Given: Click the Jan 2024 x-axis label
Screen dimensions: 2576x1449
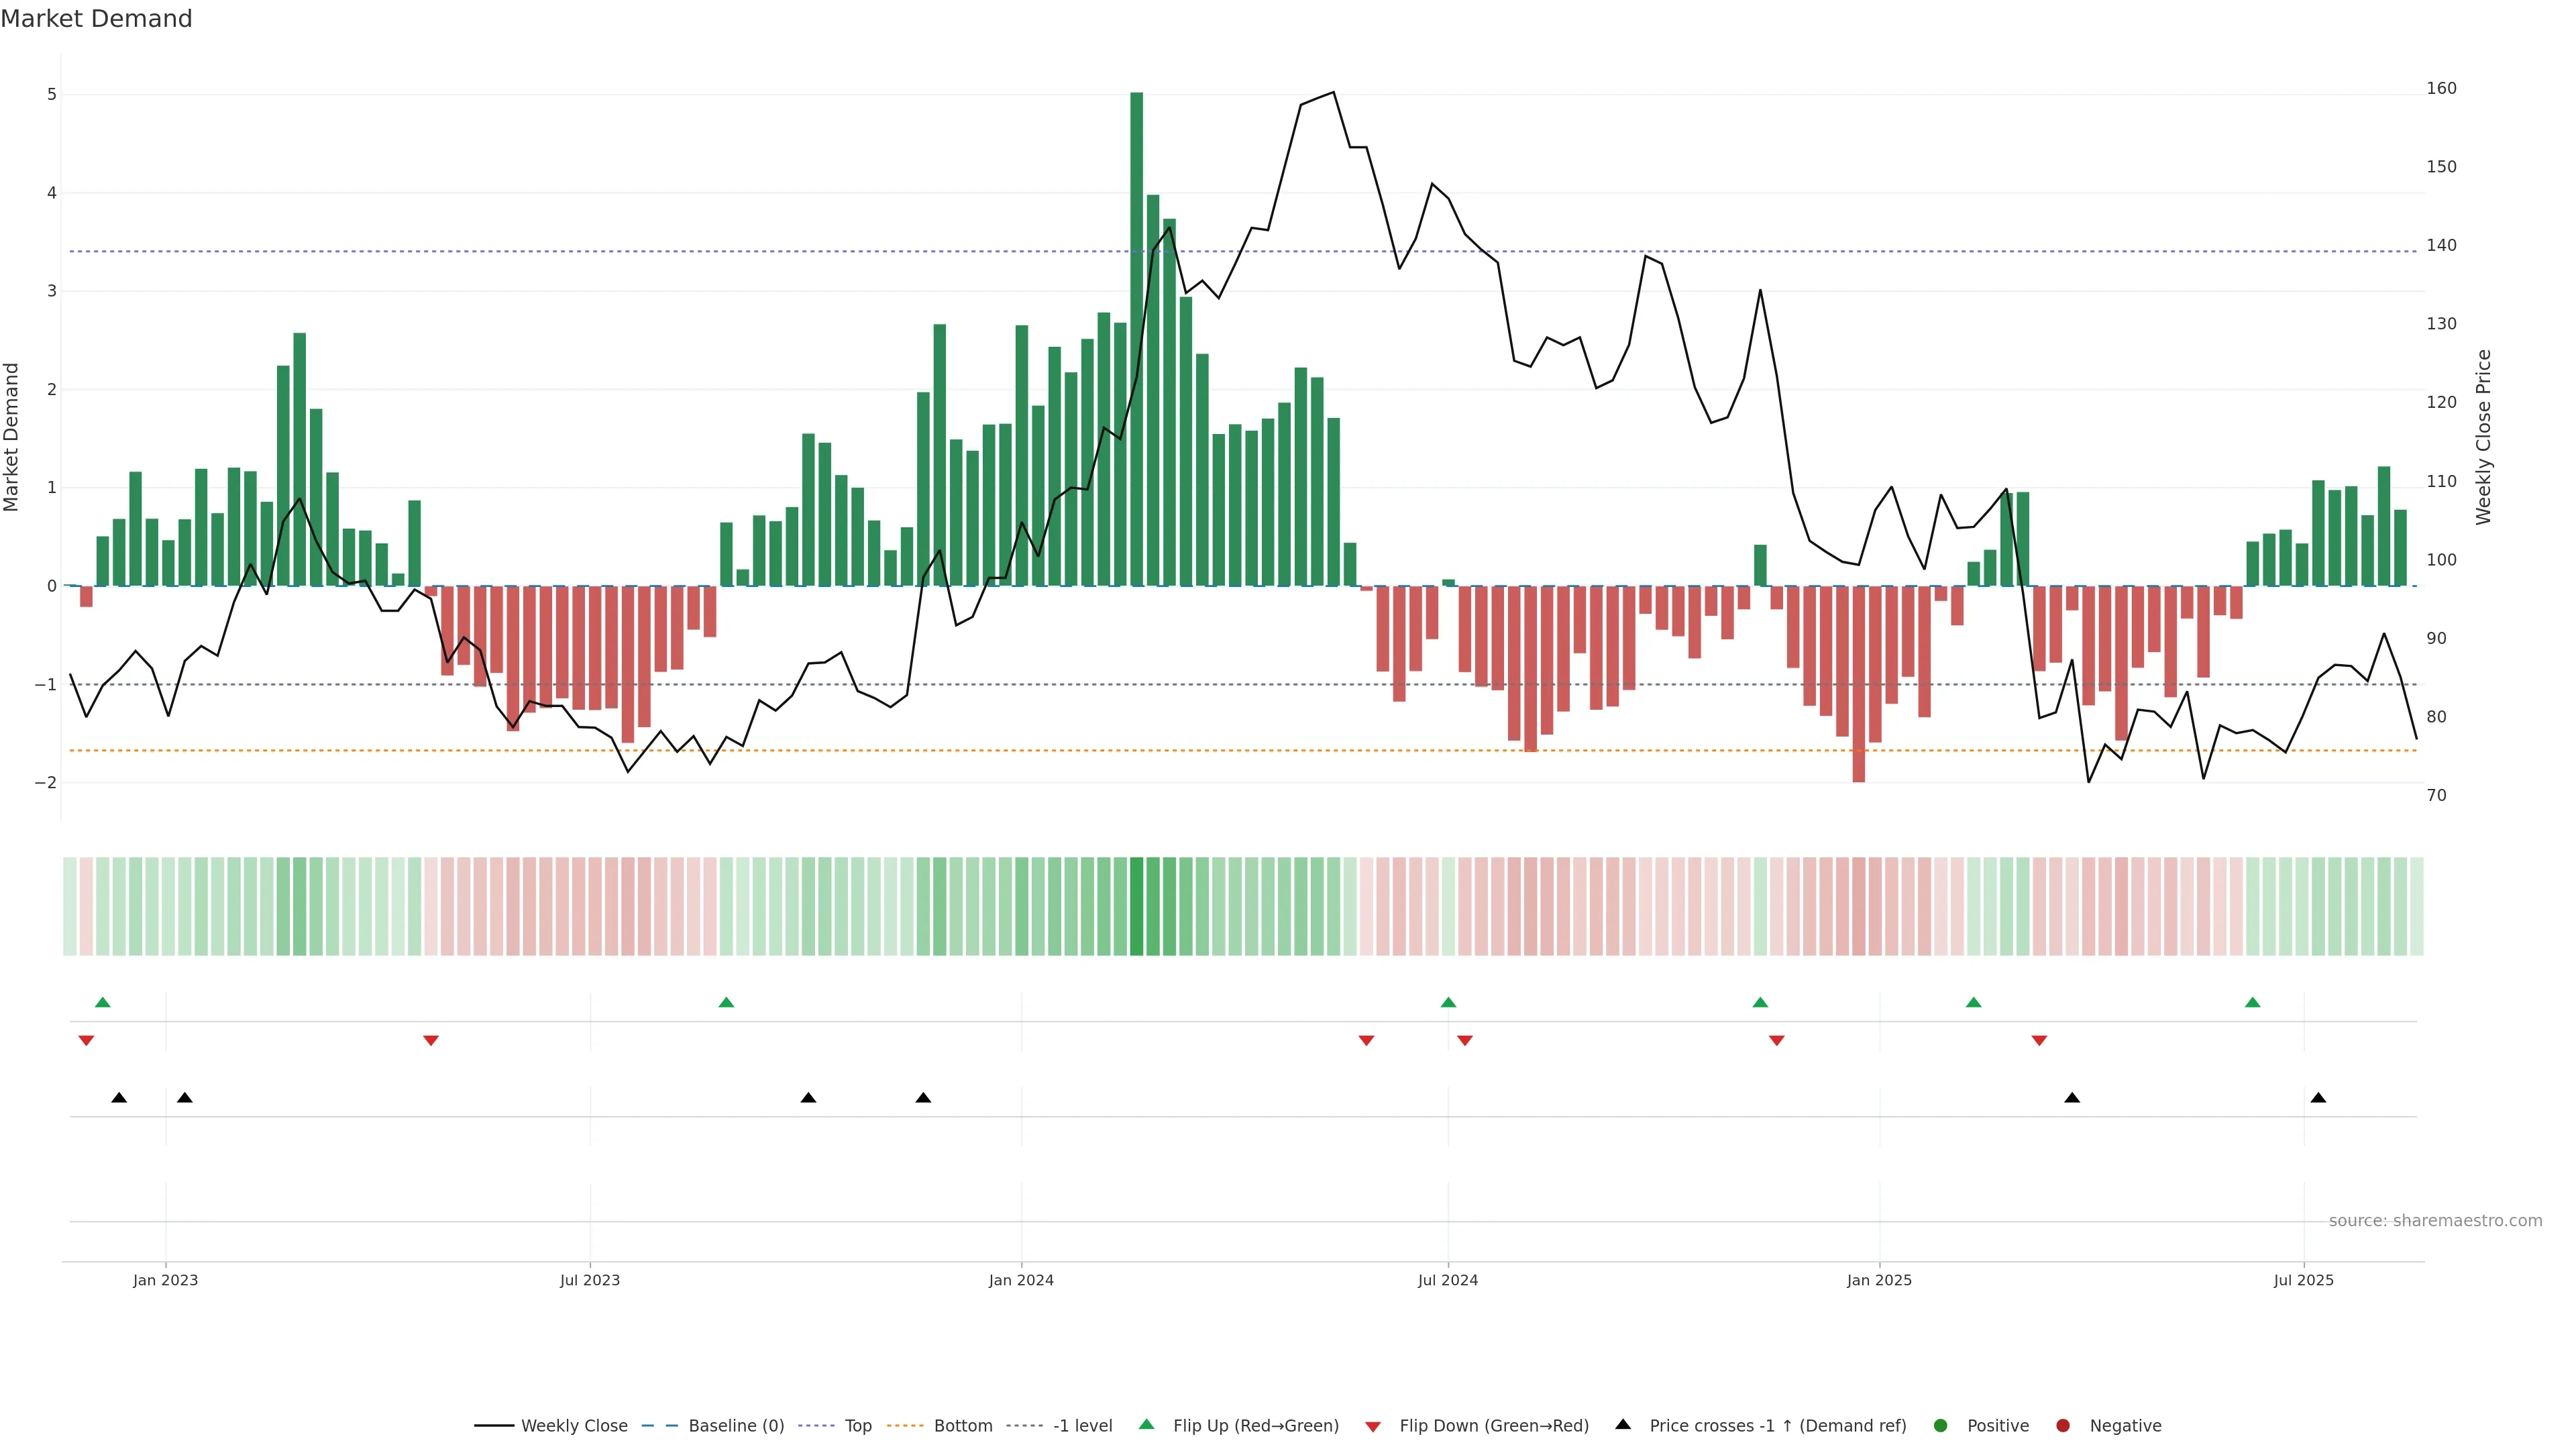Looking at the screenshot, I should (1021, 1280).
